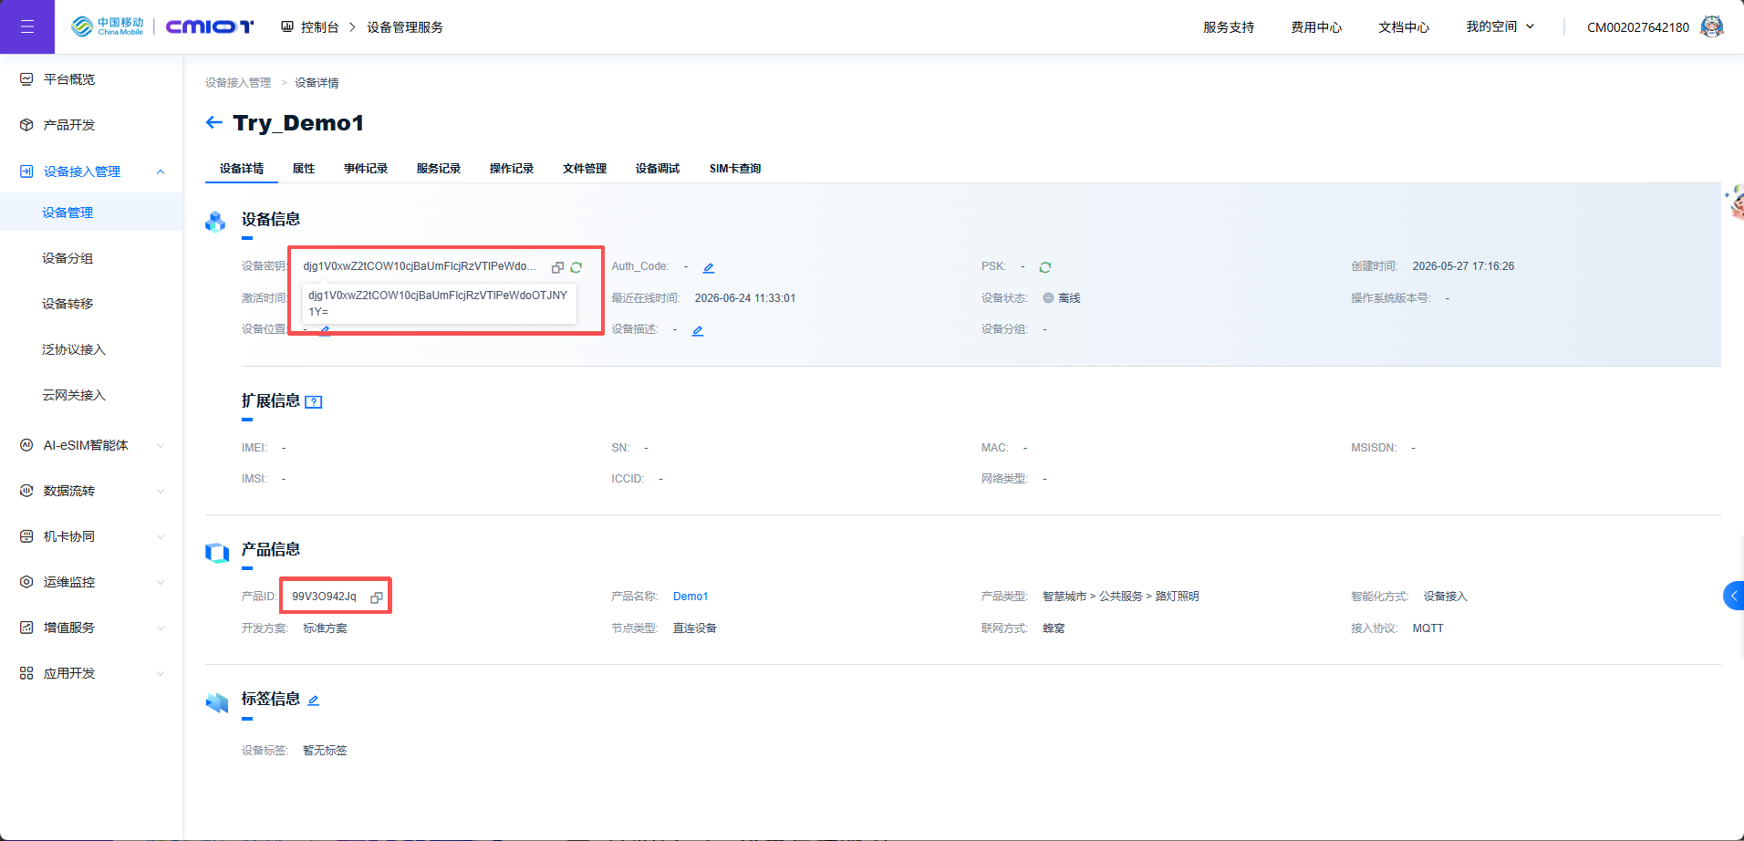The width and height of the screenshot is (1744, 841).
Task: Click the China Mobile CMIoT logo
Action: [x=162, y=26]
